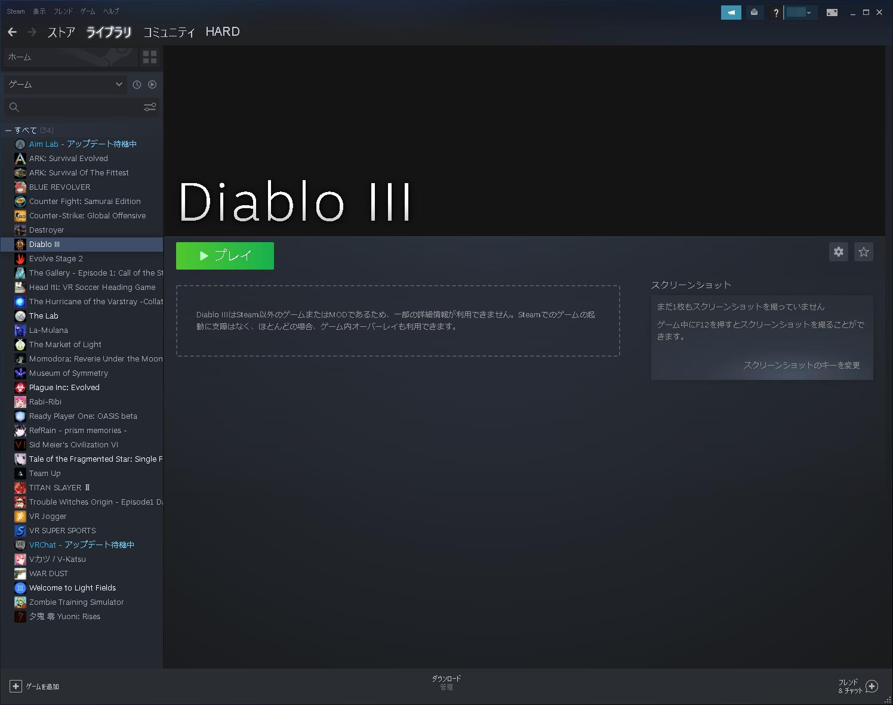Click the The Lab game icon
The image size is (893, 705).
pos(20,316)
